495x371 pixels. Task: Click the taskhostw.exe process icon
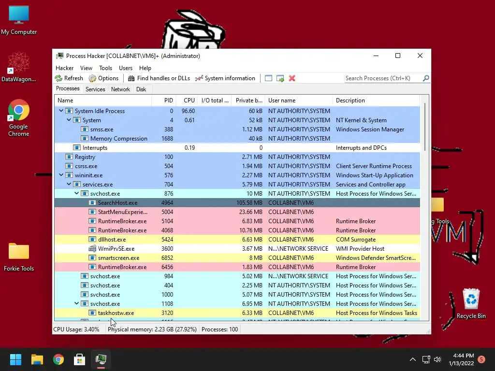click(92, 313)
